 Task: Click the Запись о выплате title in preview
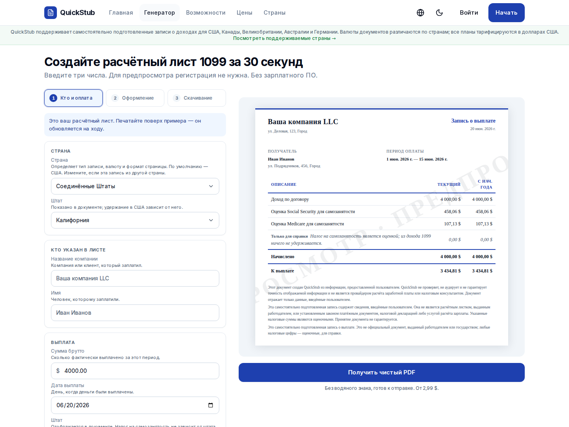tap(473, 121)
